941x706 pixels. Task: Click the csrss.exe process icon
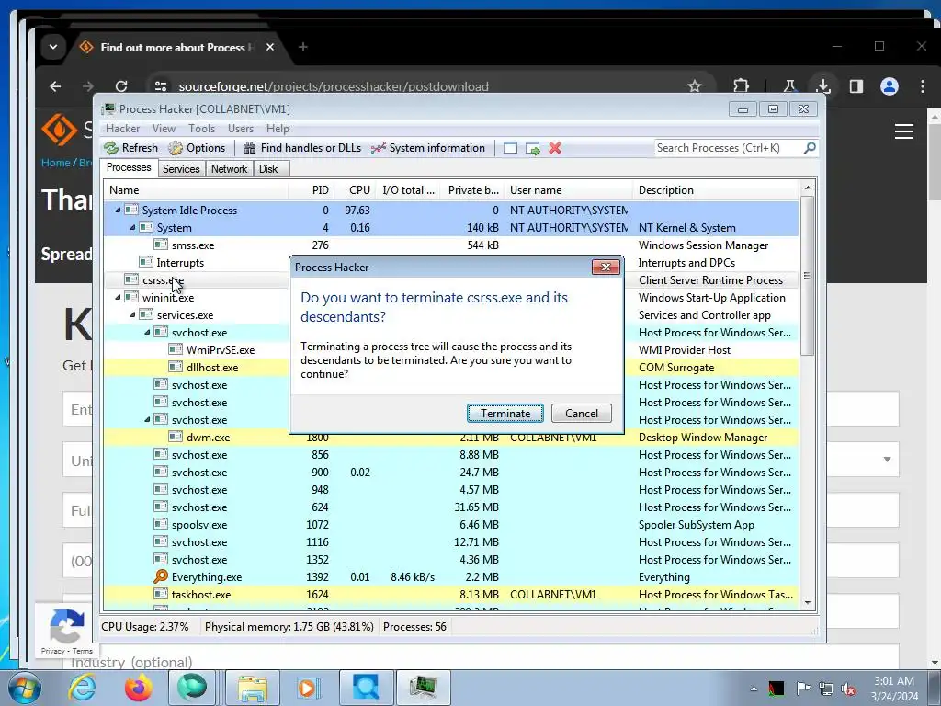[x=131, y=279]
